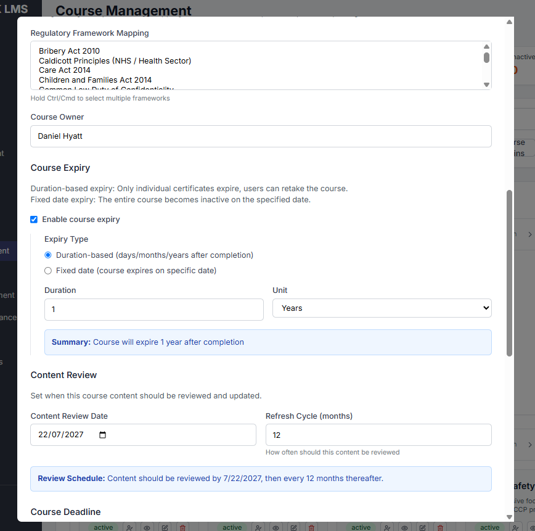The image size is (535, 531).
Task: Click the Summary expiry message box
Action: pyautogui.click(x=268, y=342)
